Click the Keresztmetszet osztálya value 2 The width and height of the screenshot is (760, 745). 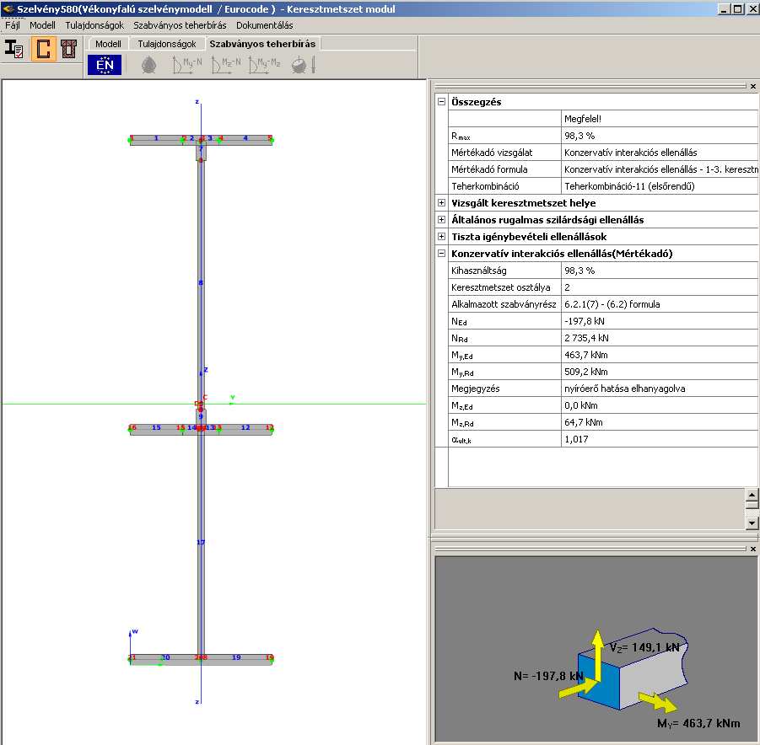(x=660, y=287)
